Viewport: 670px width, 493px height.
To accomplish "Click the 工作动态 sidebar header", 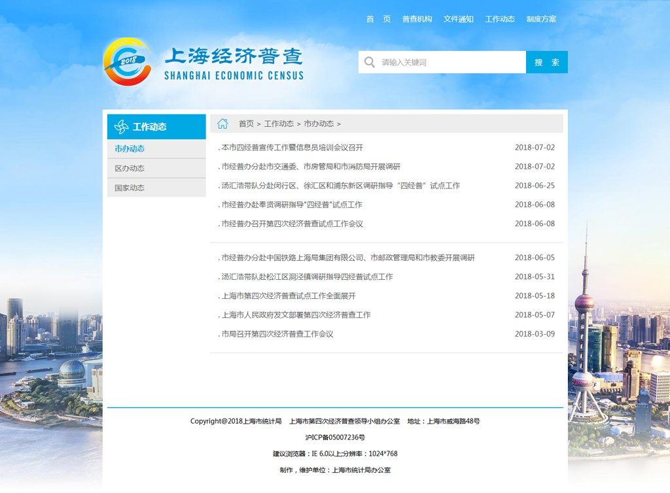I will click(156, 127).
